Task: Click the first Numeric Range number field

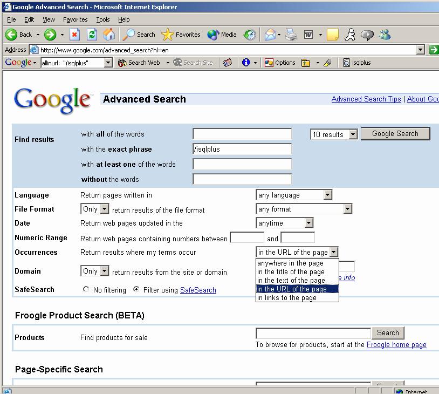Action: [x=247, y=237]
